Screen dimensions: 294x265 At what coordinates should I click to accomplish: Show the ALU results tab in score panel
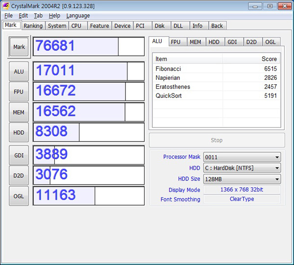[159, 41]
